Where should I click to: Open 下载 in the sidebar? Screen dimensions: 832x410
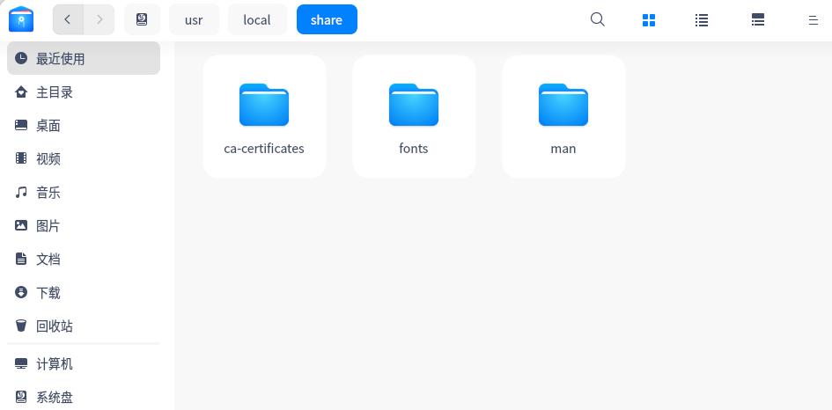click(84, 292)
